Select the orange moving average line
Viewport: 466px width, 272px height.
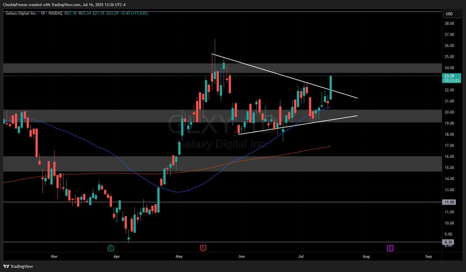coord(167,173)
